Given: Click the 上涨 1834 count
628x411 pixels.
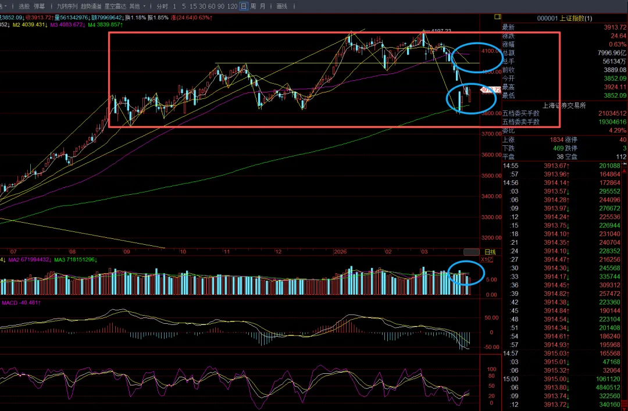Looking at the screenshot, I should [556, 140].
